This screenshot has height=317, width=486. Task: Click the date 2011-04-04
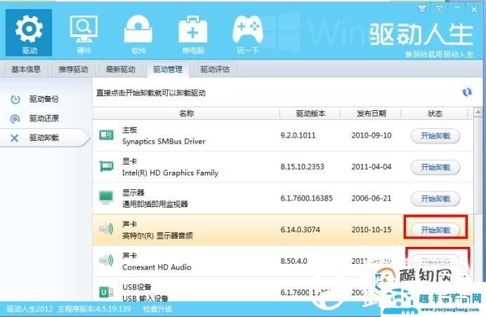(372, 167)
